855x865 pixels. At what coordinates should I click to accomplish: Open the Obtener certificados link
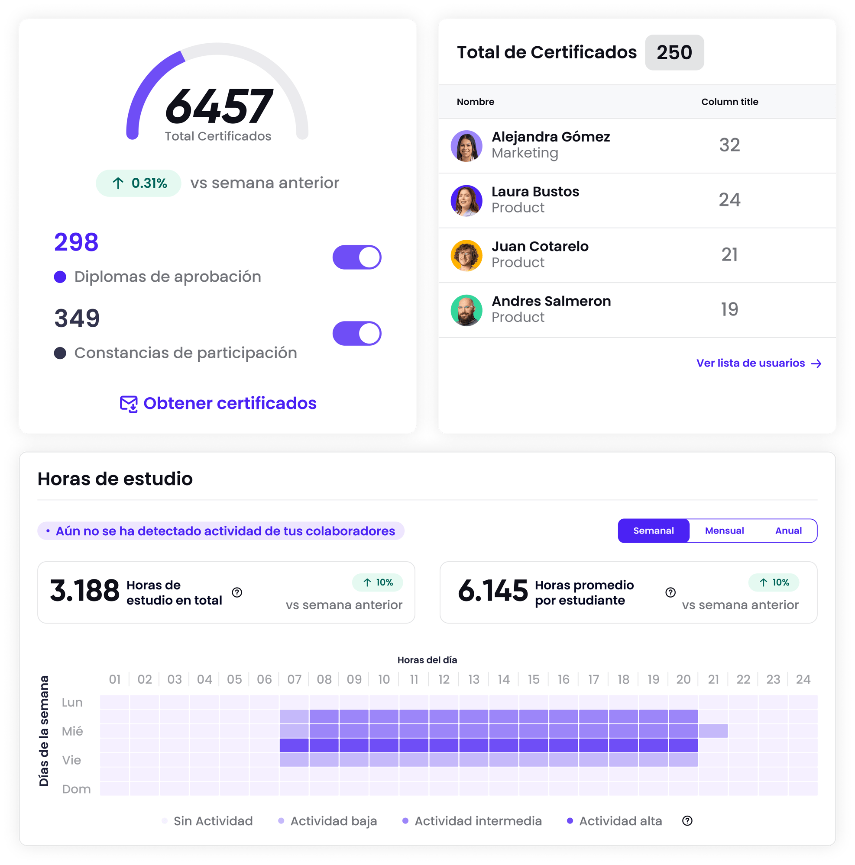tap(230, 403)
